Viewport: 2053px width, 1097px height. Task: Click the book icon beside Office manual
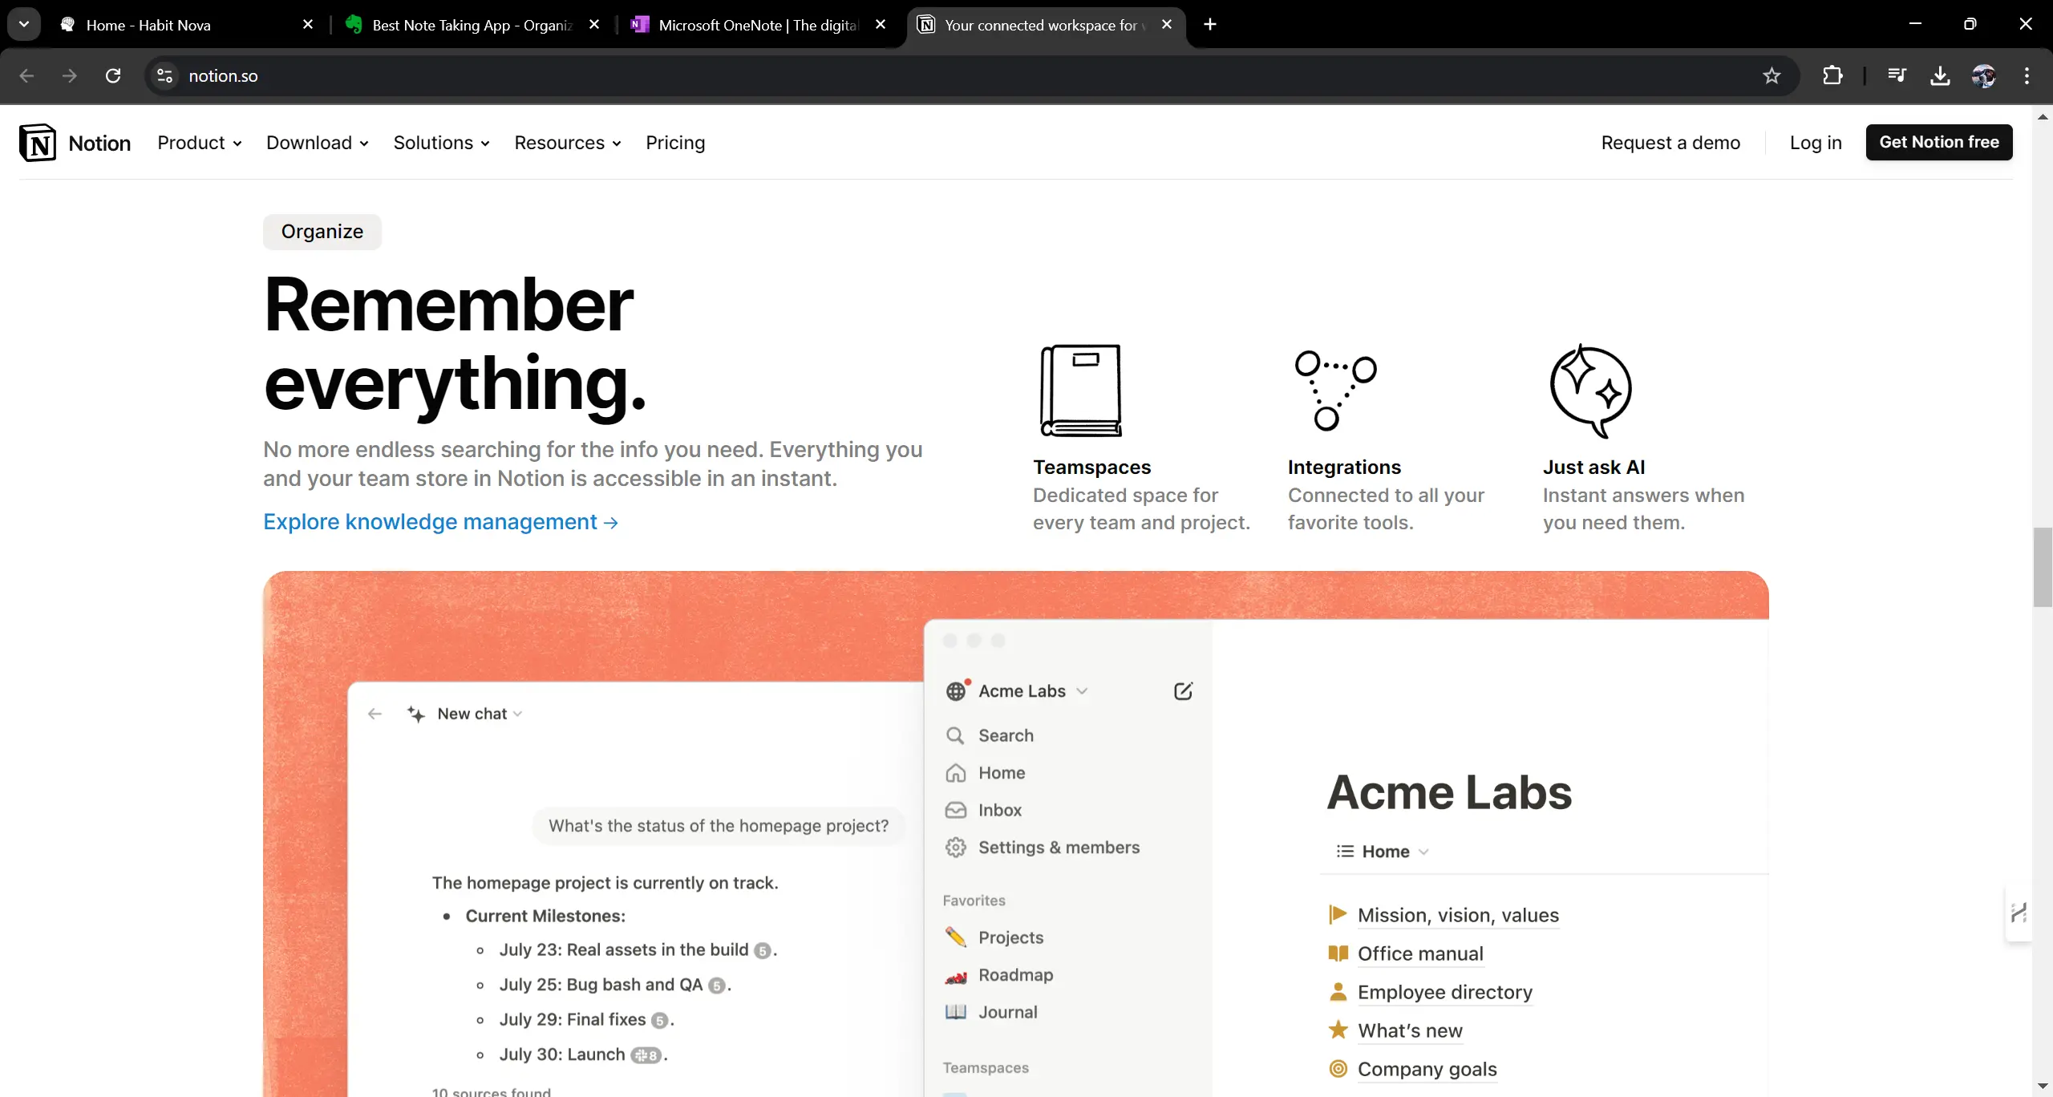(x=1338, y=953)
